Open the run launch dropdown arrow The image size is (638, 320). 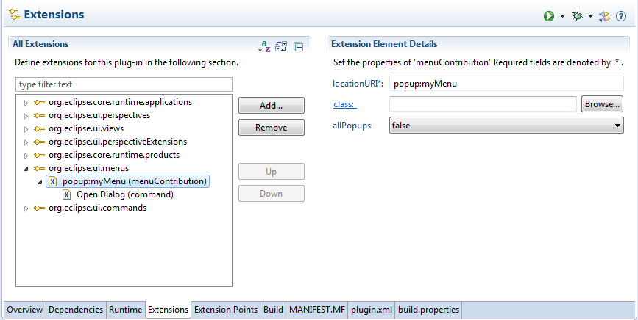click(562, 16)
